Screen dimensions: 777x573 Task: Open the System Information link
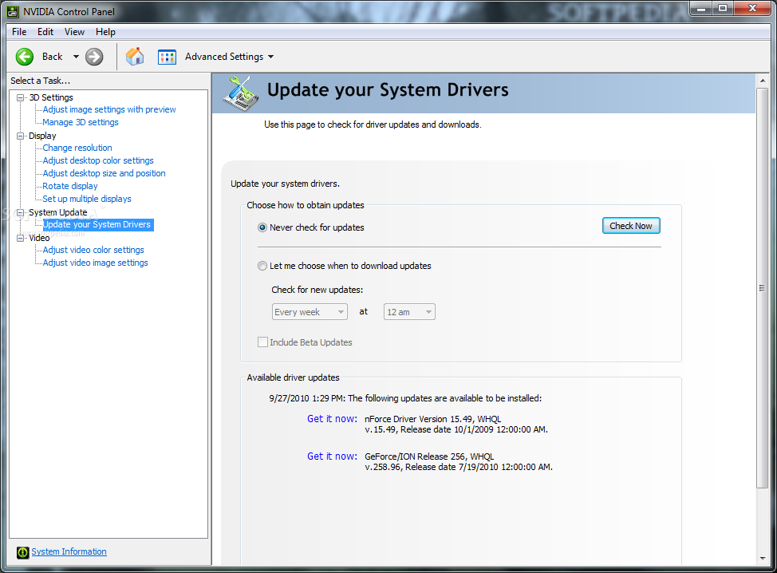pyautogui.click(x=69, y=551)
